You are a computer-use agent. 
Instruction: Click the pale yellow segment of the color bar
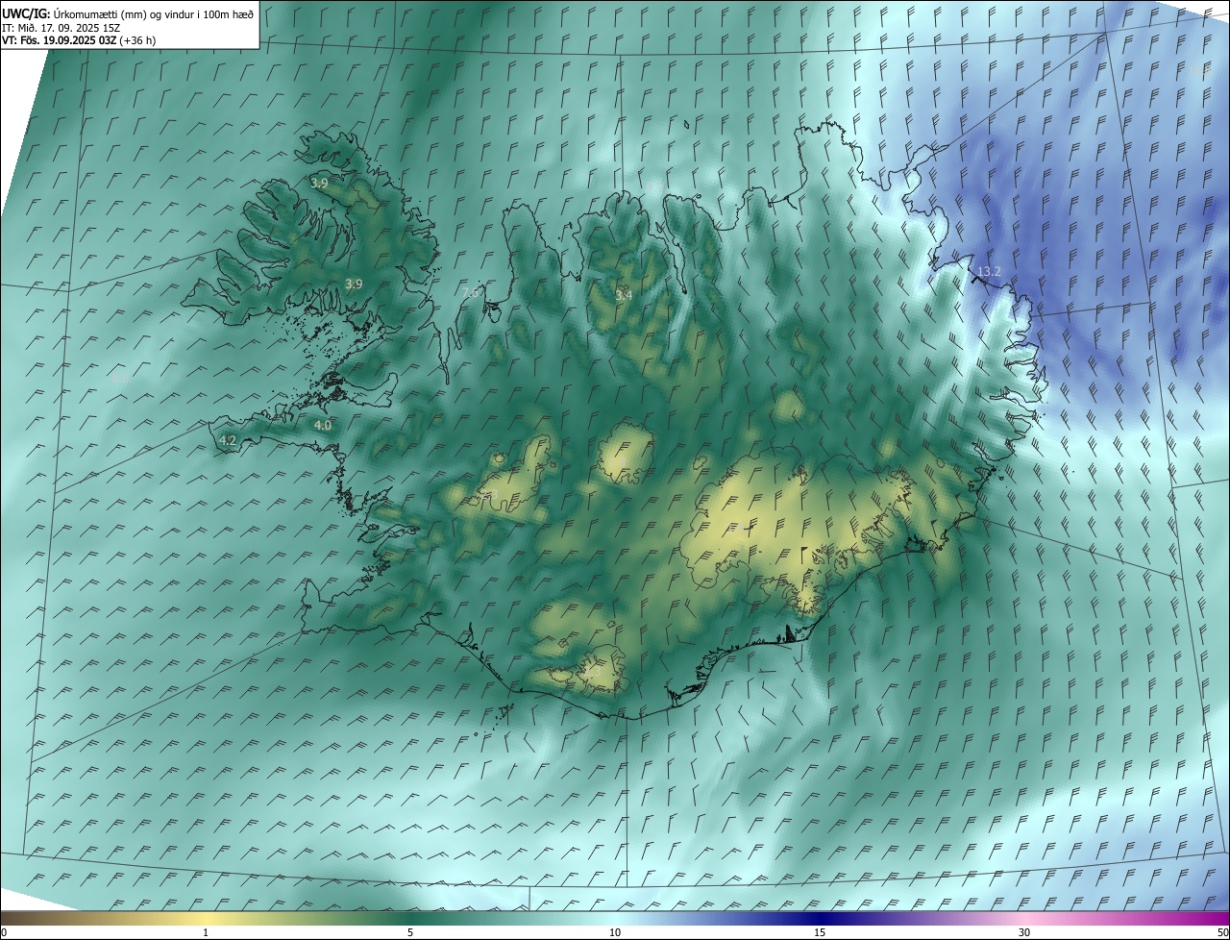click(206, 919)
